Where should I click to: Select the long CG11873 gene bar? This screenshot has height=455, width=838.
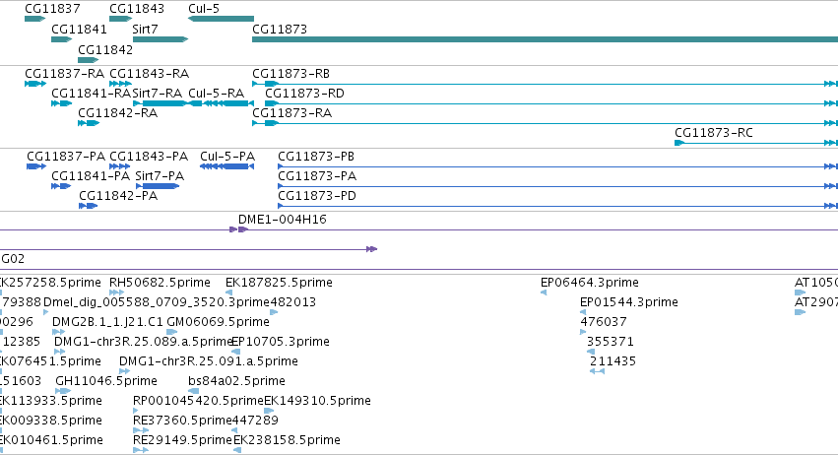[545, 39]
